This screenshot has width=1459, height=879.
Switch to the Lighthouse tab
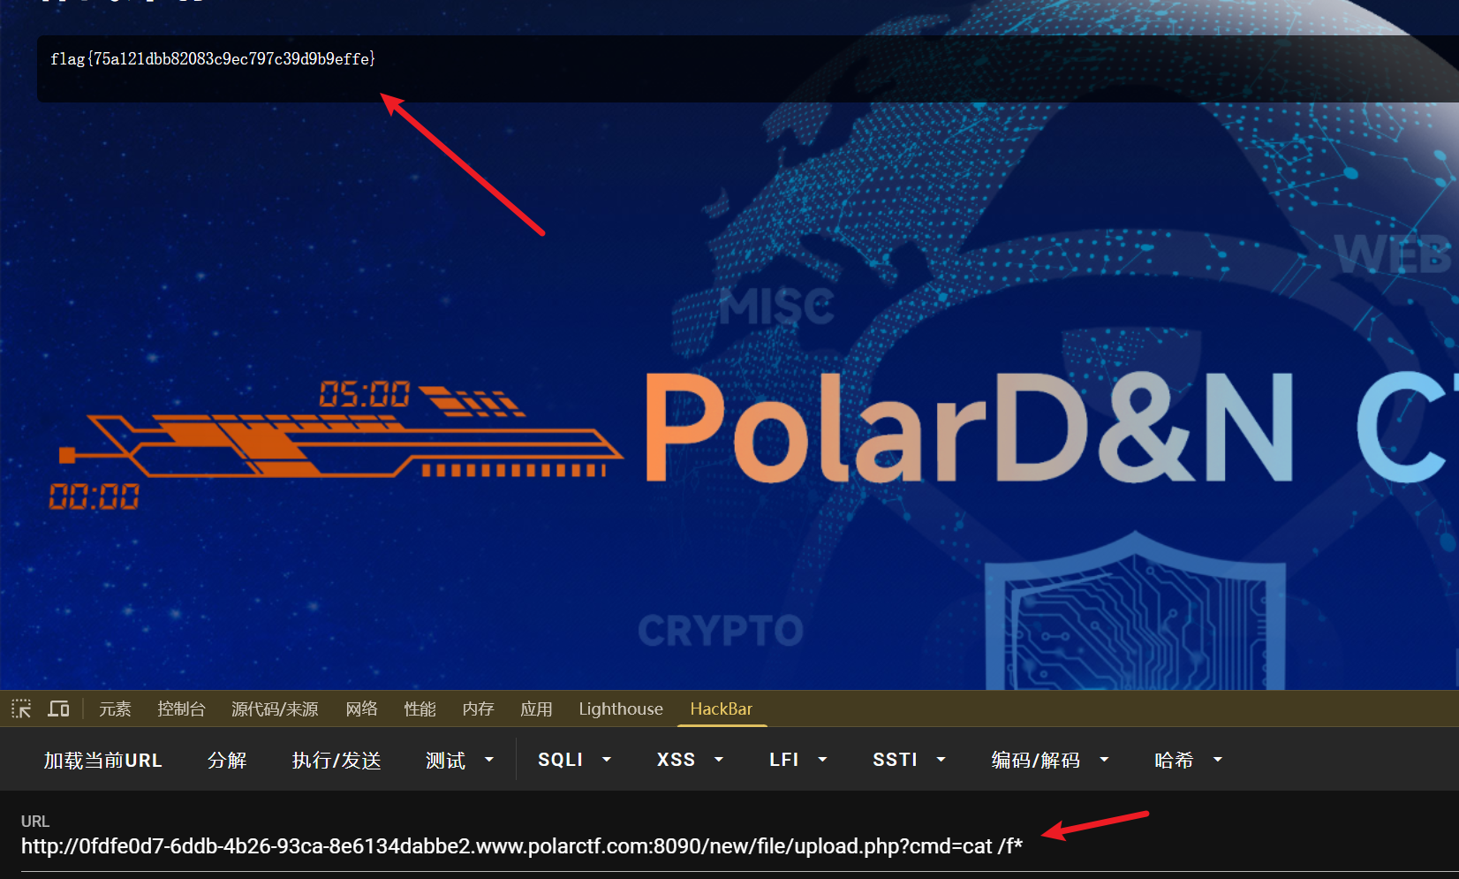point(621,709)
